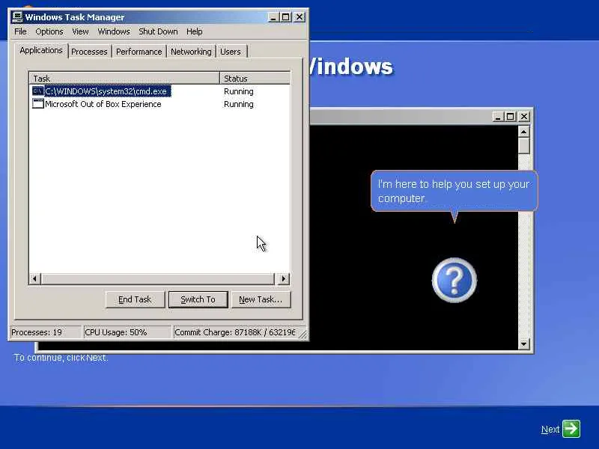Viewport: 599px width, 449px height.
Task: Switch to the Networking tab
Action: pos(191,52)
